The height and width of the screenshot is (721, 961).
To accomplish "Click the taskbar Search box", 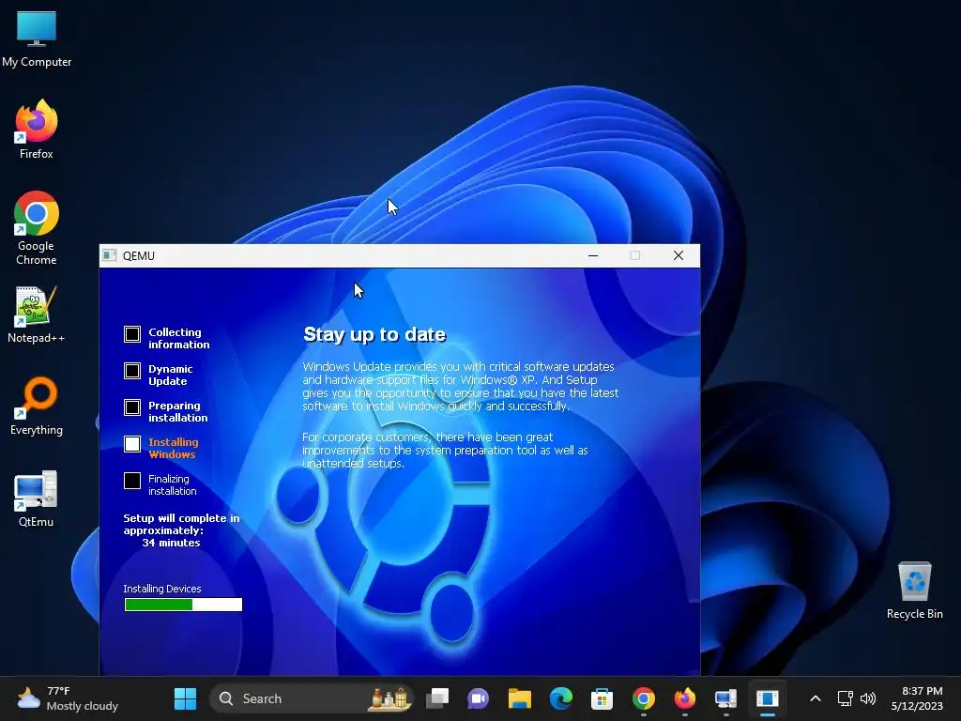I will point(312,698).
